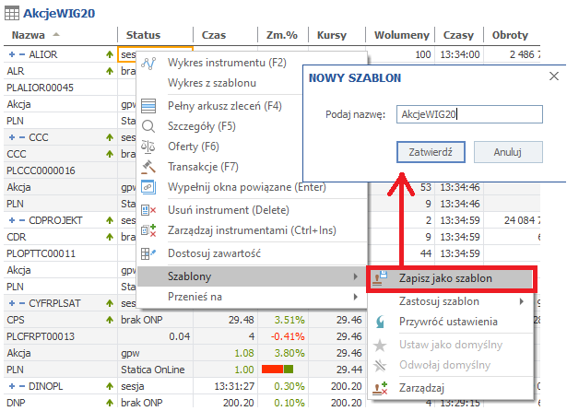Screen dimensions: 567x411
Task: Collapse ALIOR row with minus icon
Action: tap(22, 54)
